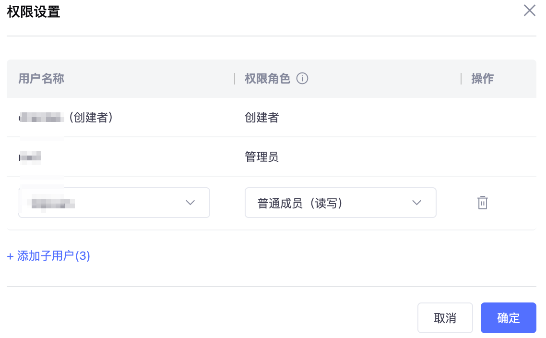Select the 管理员 role cell
The image size is (546, 338).
click(x=261, y=157)
